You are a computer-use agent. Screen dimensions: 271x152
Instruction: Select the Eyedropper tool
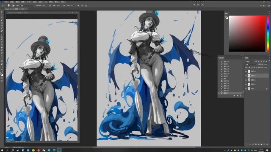(x=2, y=28)
